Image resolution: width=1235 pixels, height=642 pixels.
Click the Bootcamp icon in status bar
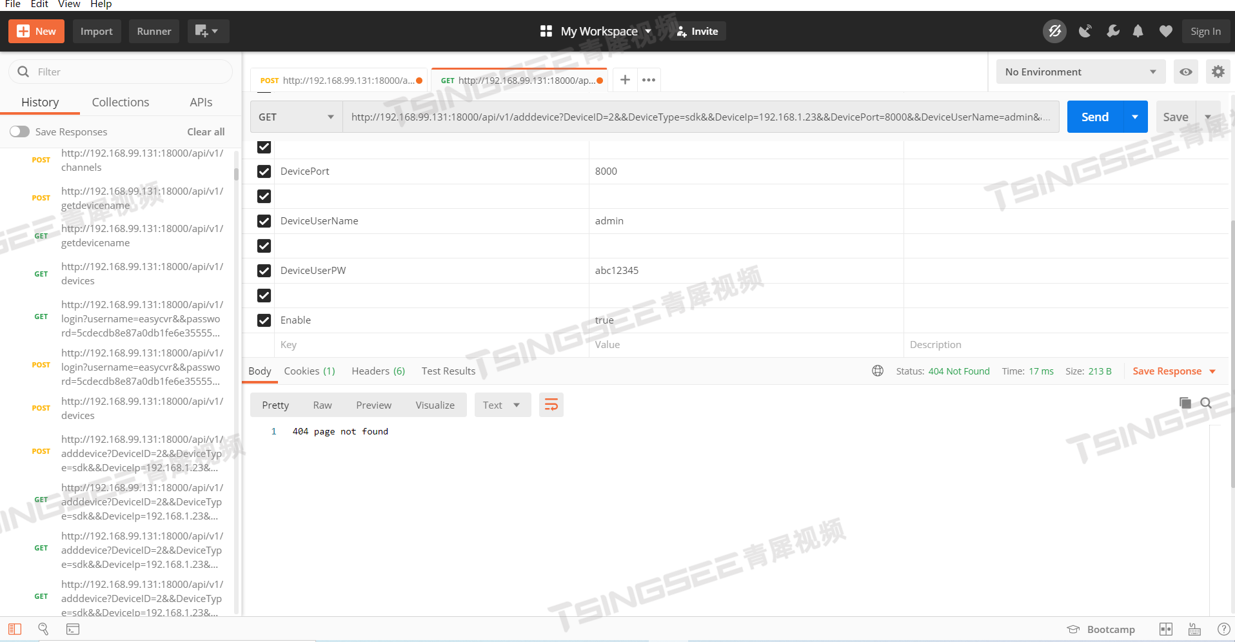[1073, 629]
